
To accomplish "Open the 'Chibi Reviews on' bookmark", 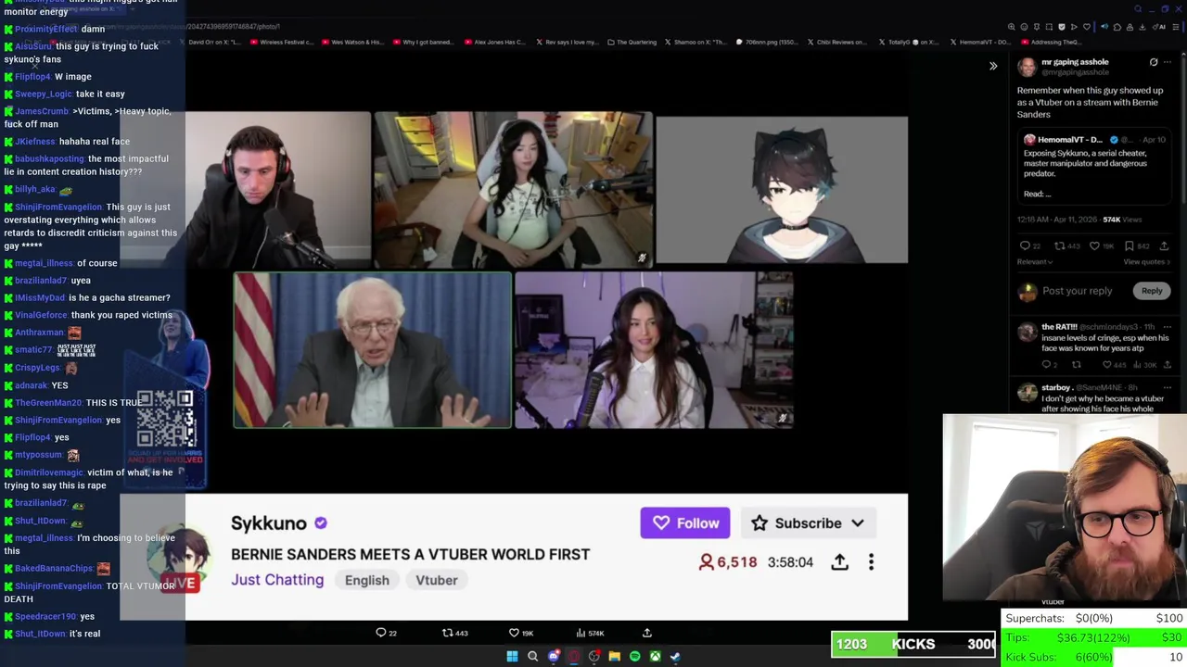I will click(x=837, y=42).
